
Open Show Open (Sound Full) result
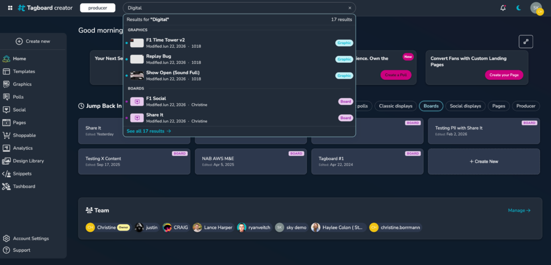click(239, 76)
